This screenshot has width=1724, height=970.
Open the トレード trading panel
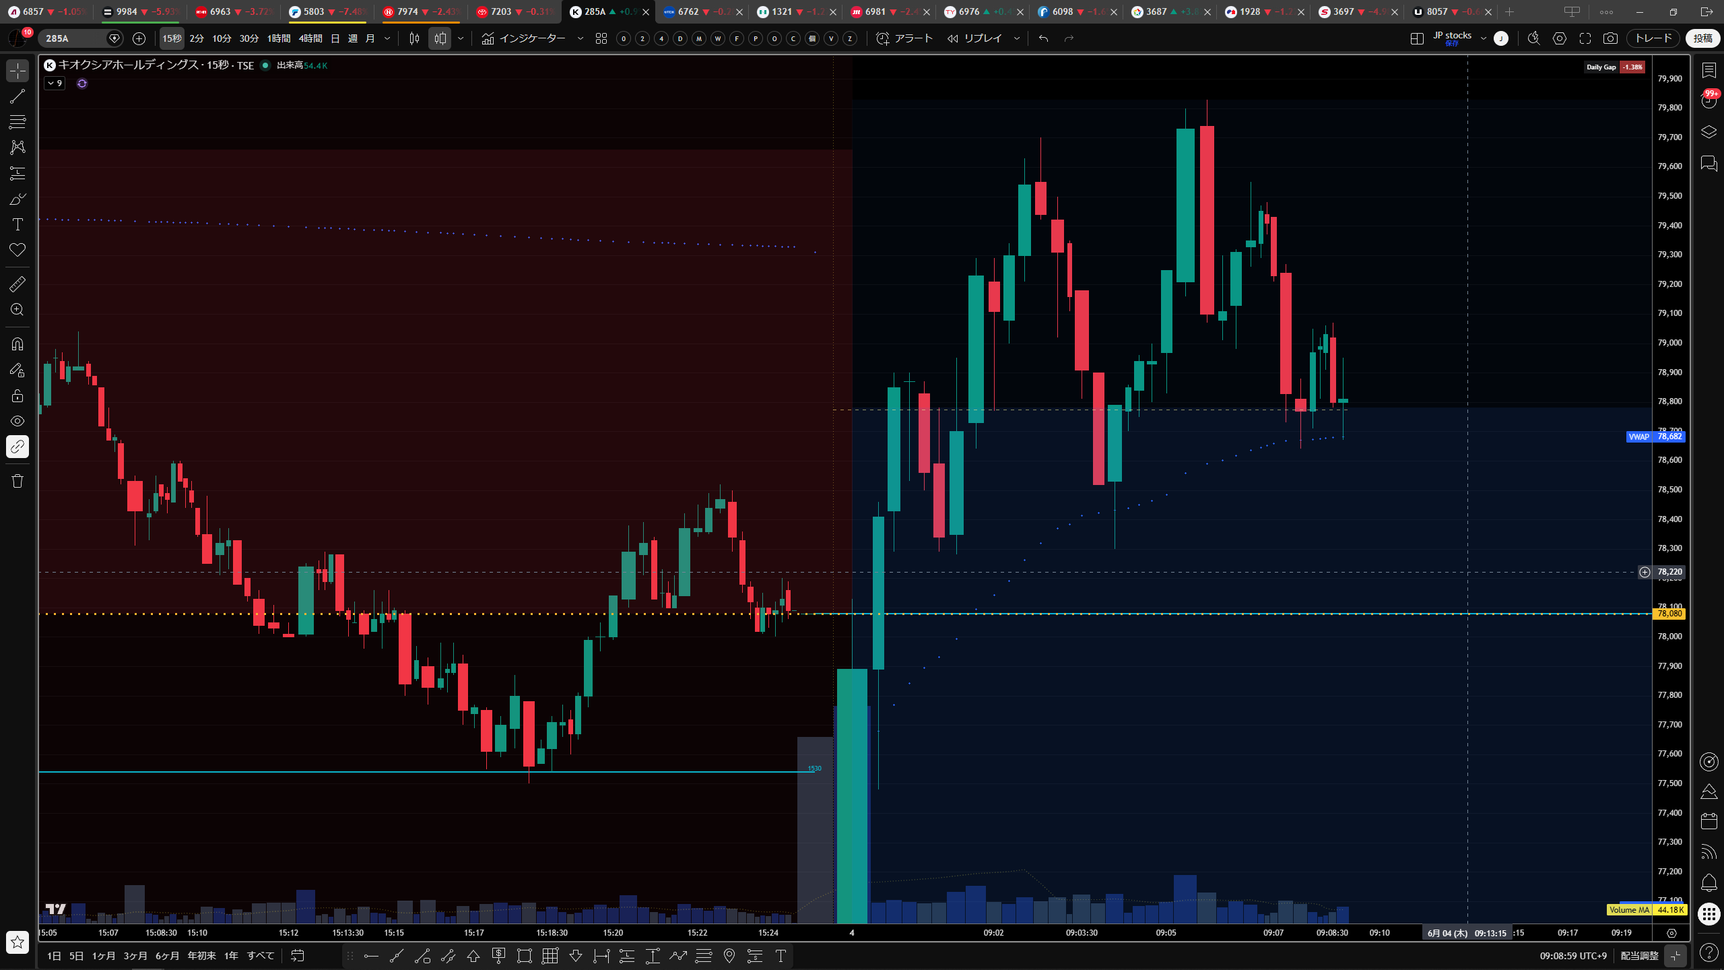click(x=1653, y=38)
